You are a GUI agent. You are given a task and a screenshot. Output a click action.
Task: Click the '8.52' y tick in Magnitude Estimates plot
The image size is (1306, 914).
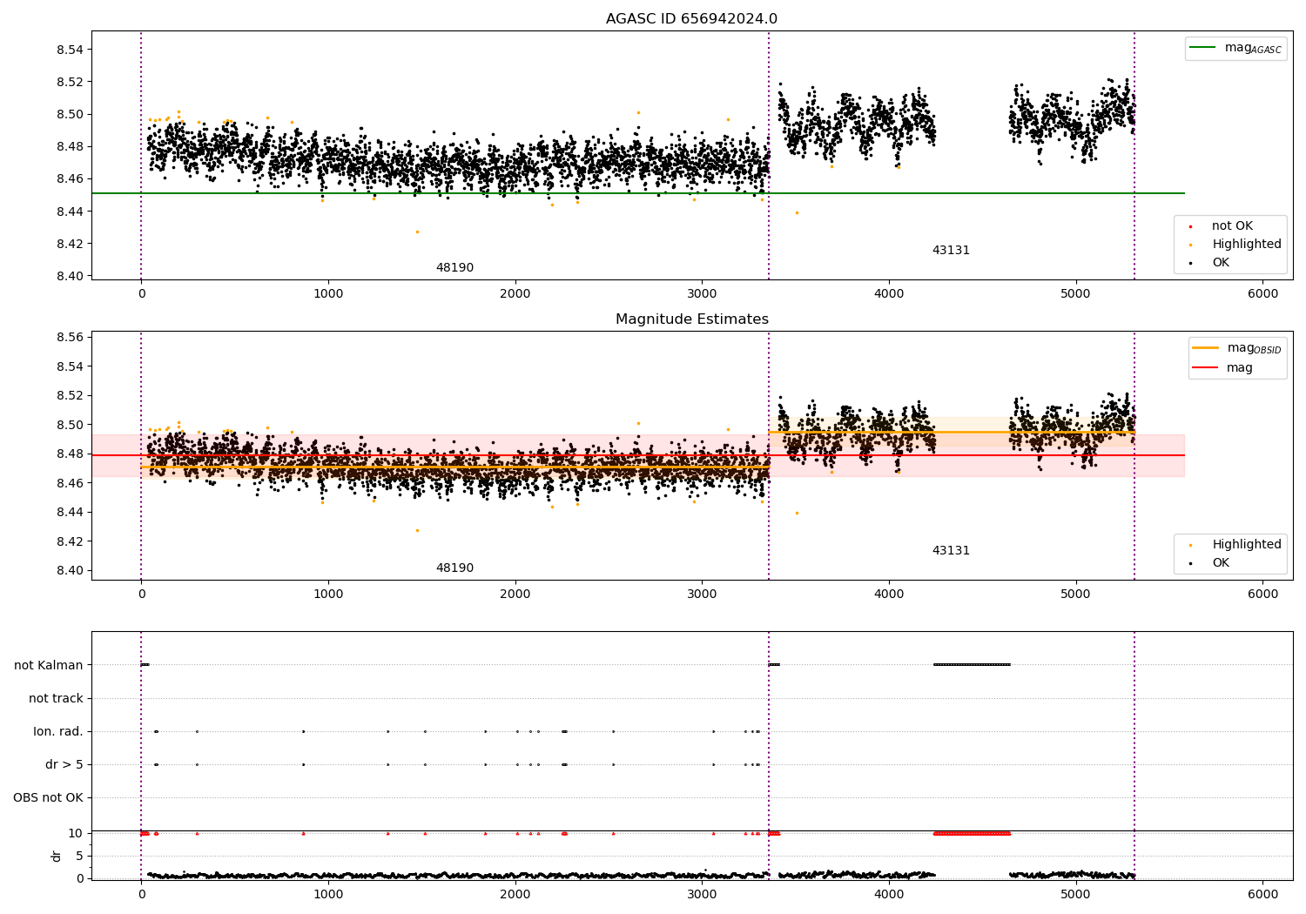coord(70,396)
